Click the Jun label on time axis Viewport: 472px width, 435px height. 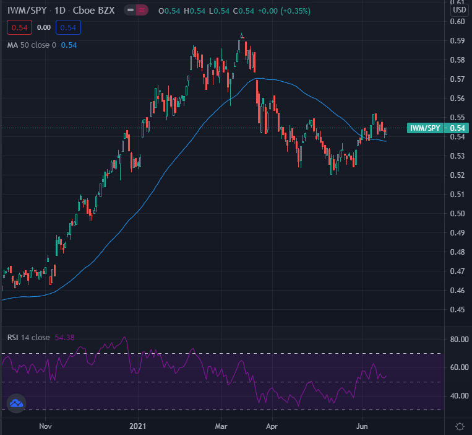(x=362, y=426)
